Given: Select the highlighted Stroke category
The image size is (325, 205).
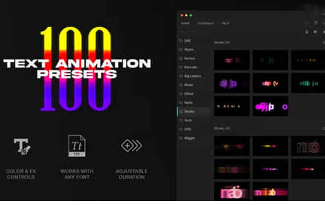Looking at the screenshot, I should pos(194,112).
